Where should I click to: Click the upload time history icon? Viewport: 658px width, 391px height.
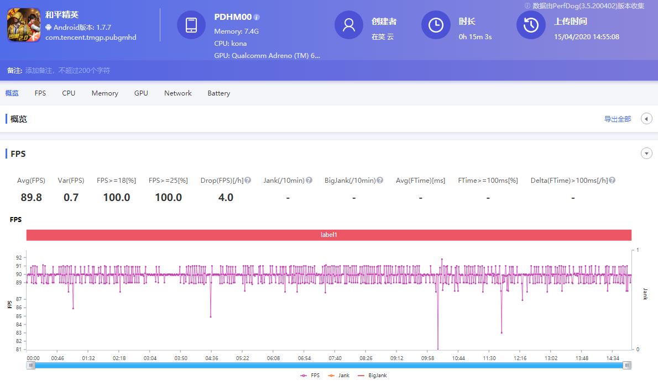531,25
